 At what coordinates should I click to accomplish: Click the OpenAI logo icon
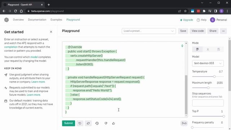point(6,20)
